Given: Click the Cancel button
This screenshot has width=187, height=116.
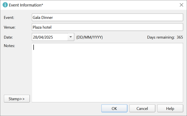Looking at the screenshot, I should [142, 108].
